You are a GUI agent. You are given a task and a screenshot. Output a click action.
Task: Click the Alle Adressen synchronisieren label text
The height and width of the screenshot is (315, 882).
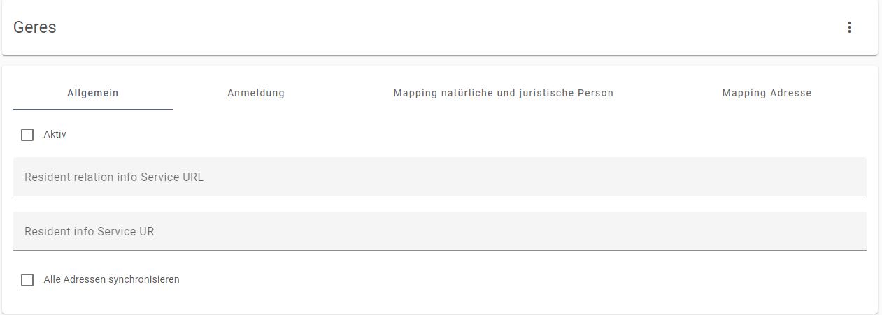(x=111, y=279)
